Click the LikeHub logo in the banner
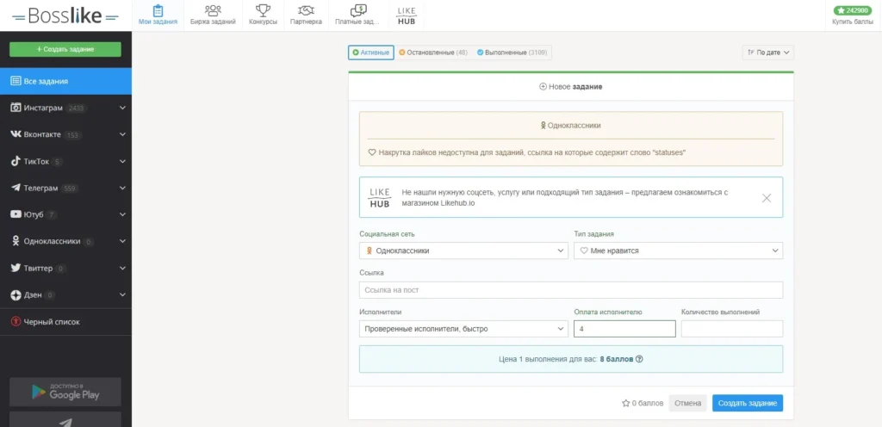 point(380,198)
